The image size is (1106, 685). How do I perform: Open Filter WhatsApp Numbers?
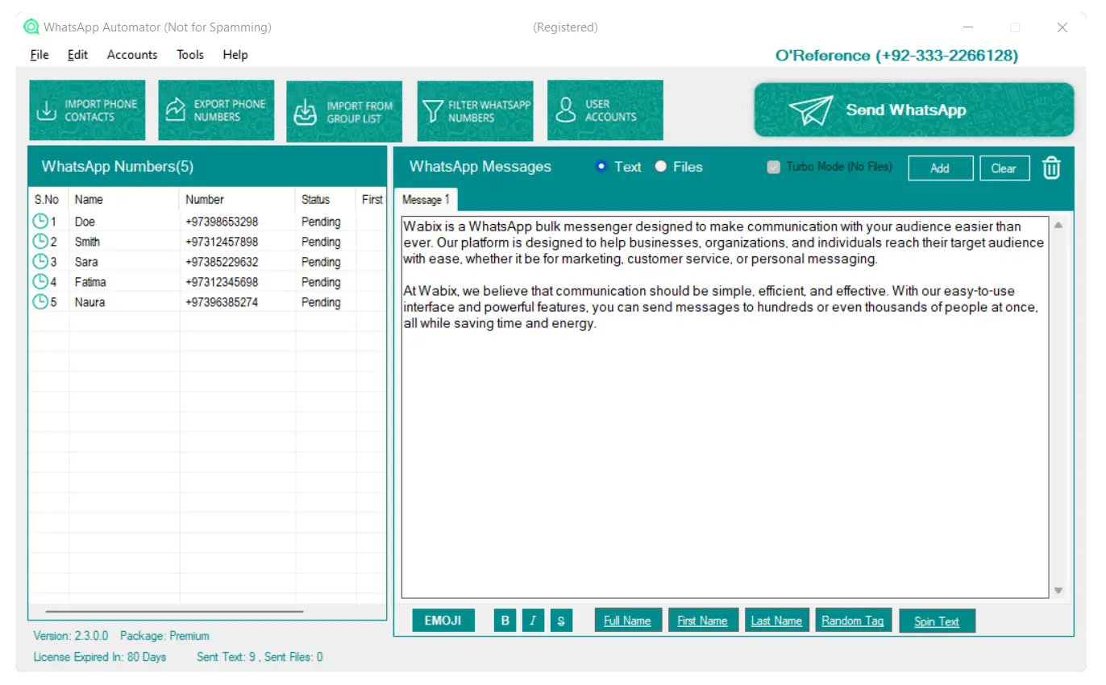[x=476, y=111]
